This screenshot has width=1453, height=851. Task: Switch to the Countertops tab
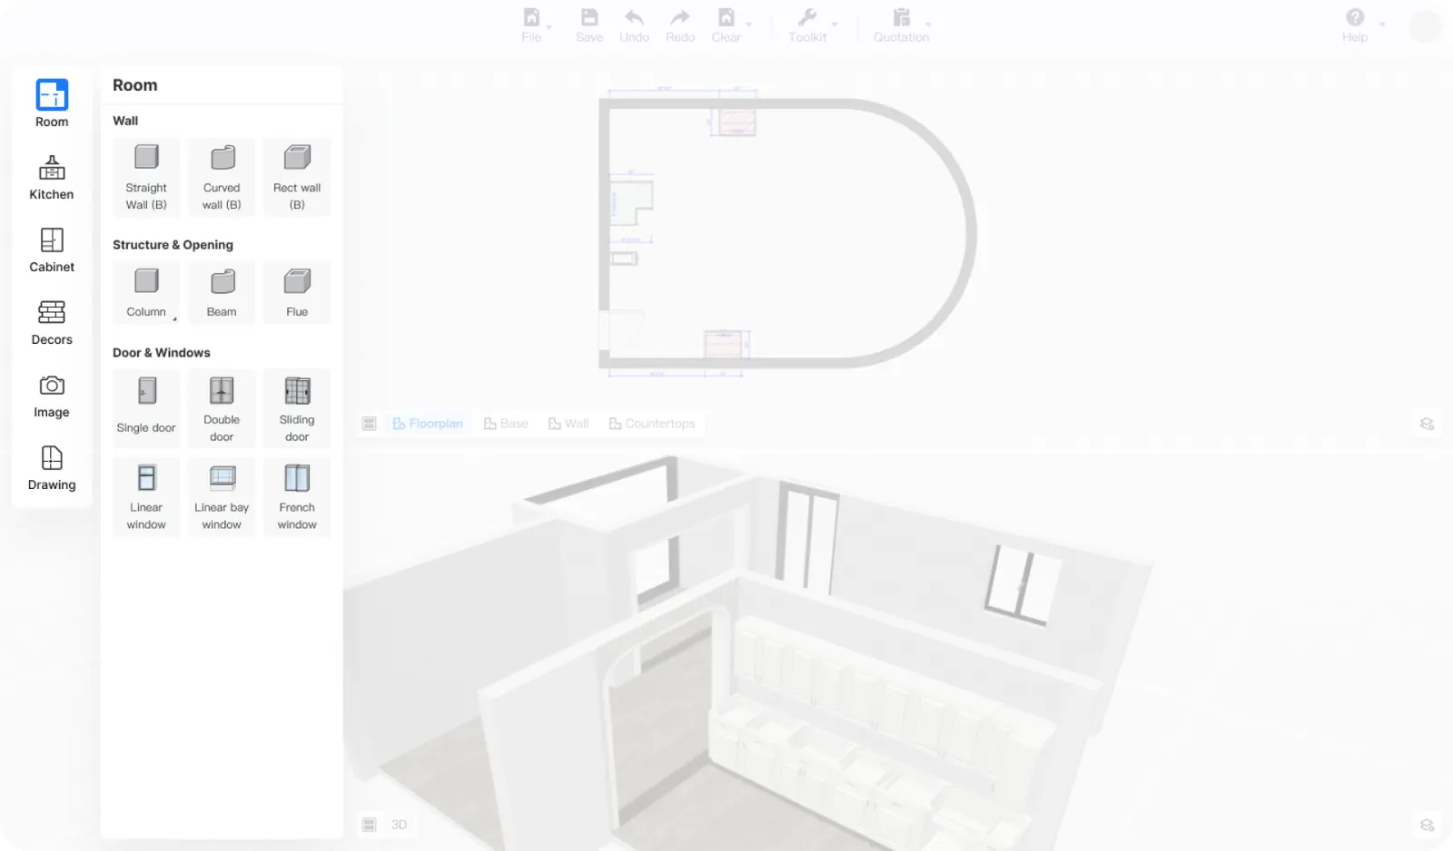[651, 424]
